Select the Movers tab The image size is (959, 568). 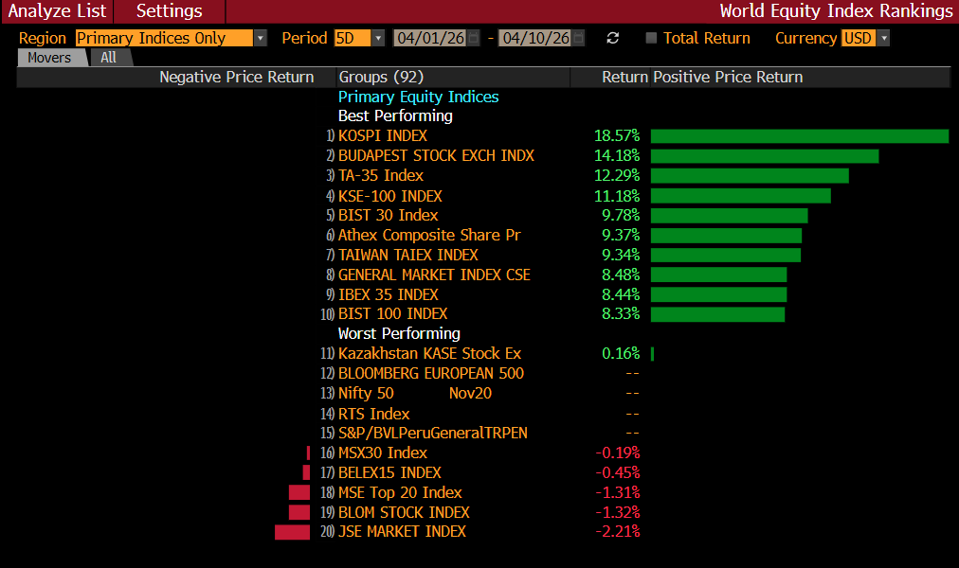click(x=49, y=58)
